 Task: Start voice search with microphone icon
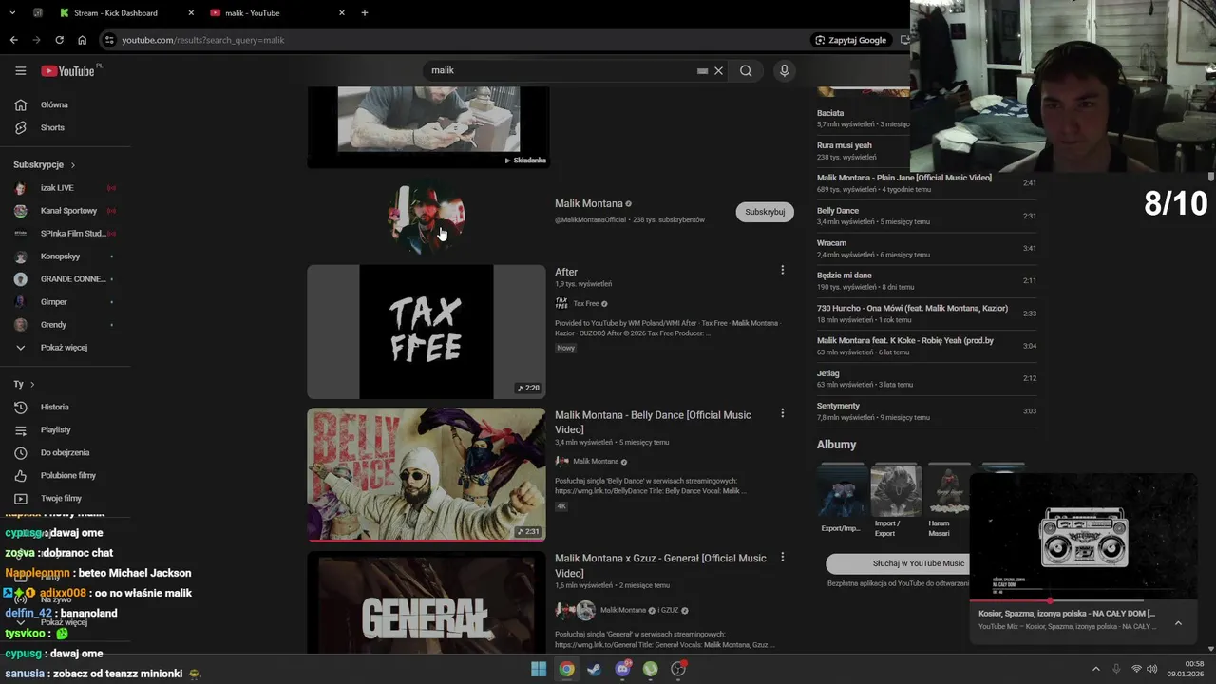point(784,70)
